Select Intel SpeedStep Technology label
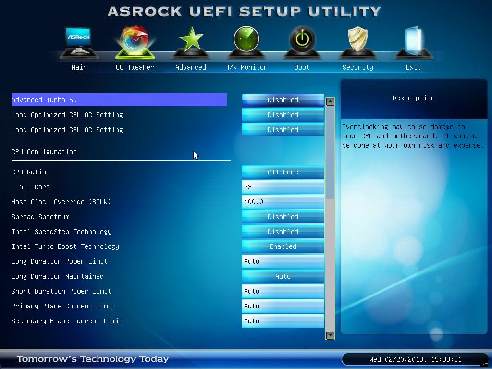 click(61, 232)
